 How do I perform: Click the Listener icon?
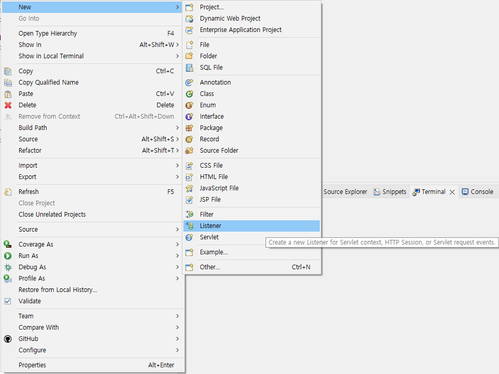pos(190,226)
